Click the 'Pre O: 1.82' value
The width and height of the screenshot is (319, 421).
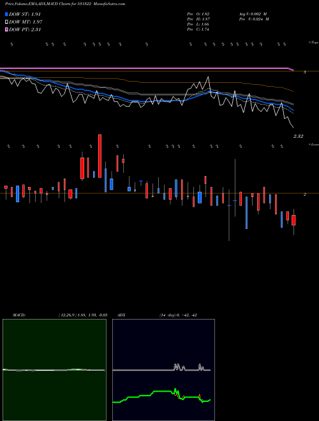point(198,14)
